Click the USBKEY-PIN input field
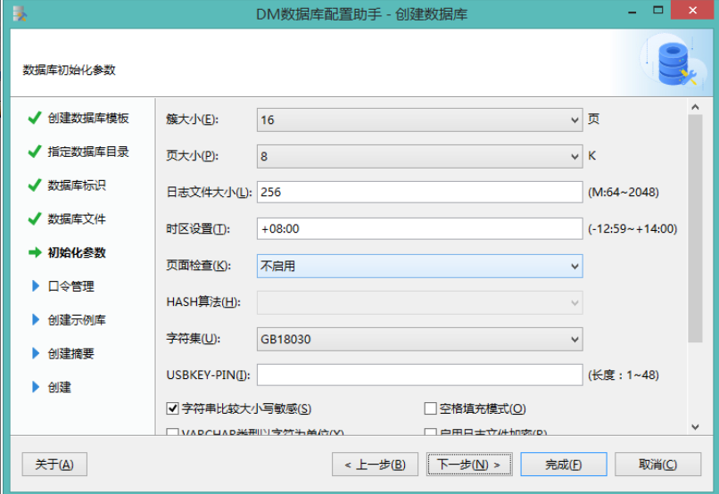The width and height of the screenshot is (719, 494). tap(419, 375)
